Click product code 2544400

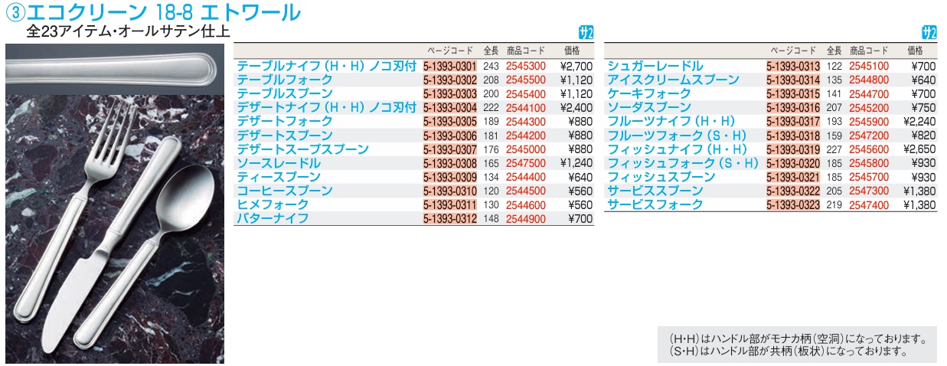coord(526,177)
